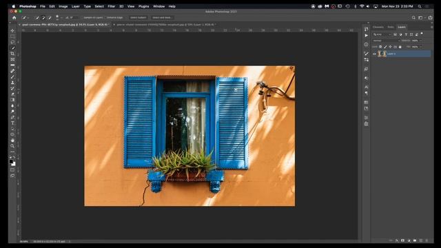Open the Opacity dropdown arrow
Screen dimensions: 441x248
pyautogui.click(x=421, y=41)
